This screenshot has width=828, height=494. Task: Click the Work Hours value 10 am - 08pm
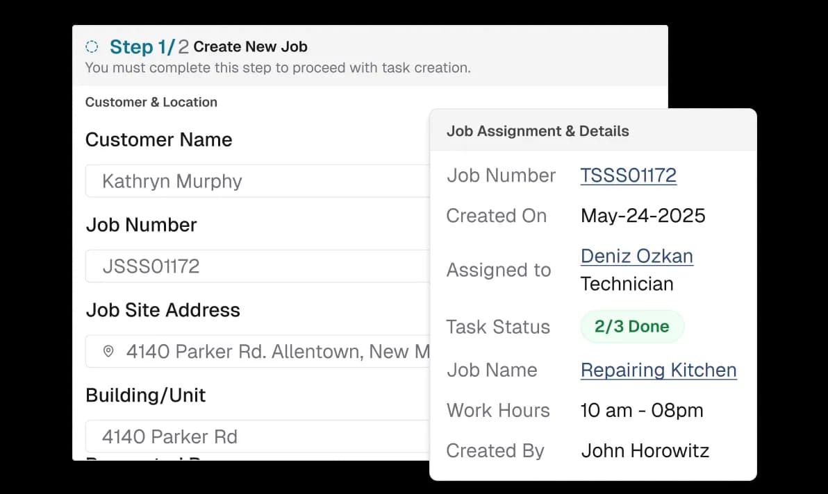pos(642,410)
